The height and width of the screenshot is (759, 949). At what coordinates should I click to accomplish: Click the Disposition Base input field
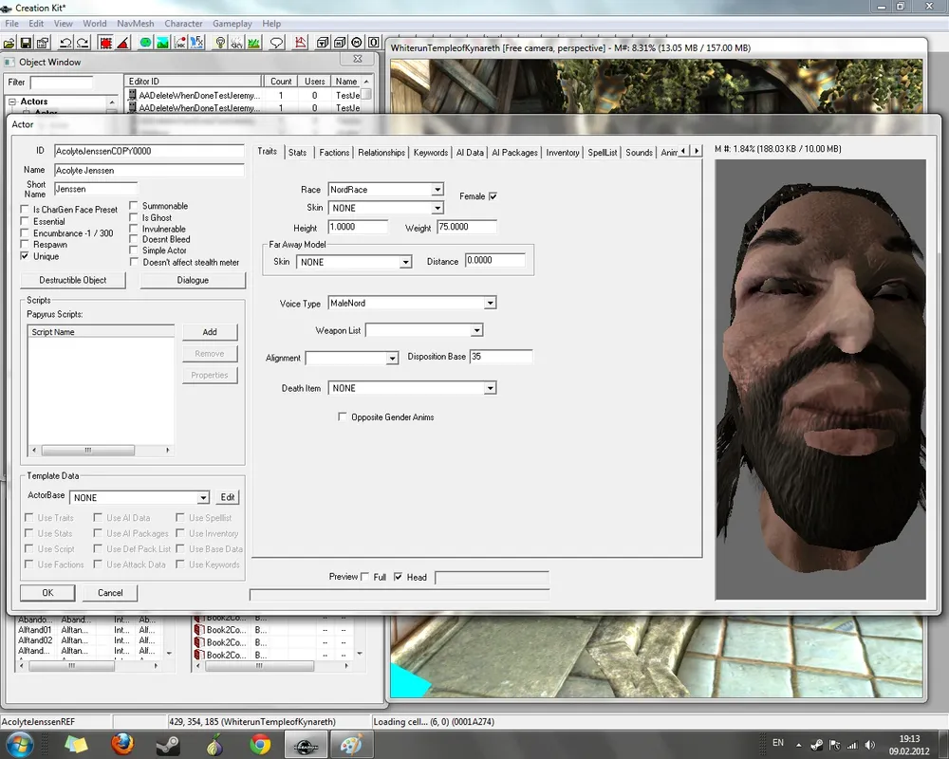(x=500, y=357)
